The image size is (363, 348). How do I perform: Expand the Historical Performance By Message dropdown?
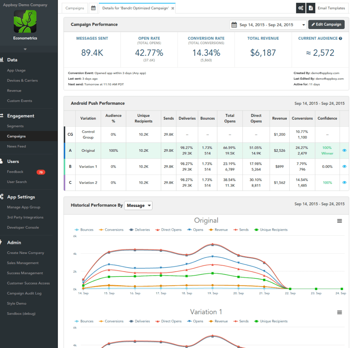(x=138, y=205)
